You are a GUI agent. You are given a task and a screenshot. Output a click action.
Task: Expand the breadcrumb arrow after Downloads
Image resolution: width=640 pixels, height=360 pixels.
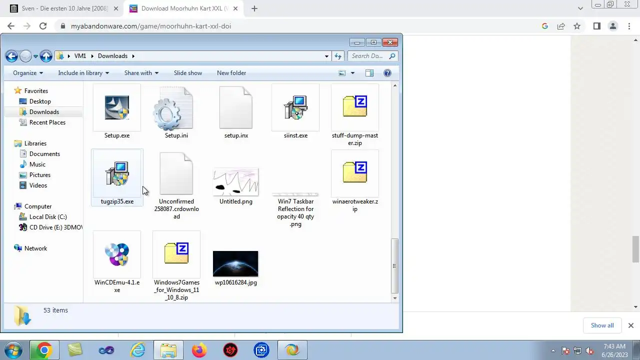tap(133, 56)
